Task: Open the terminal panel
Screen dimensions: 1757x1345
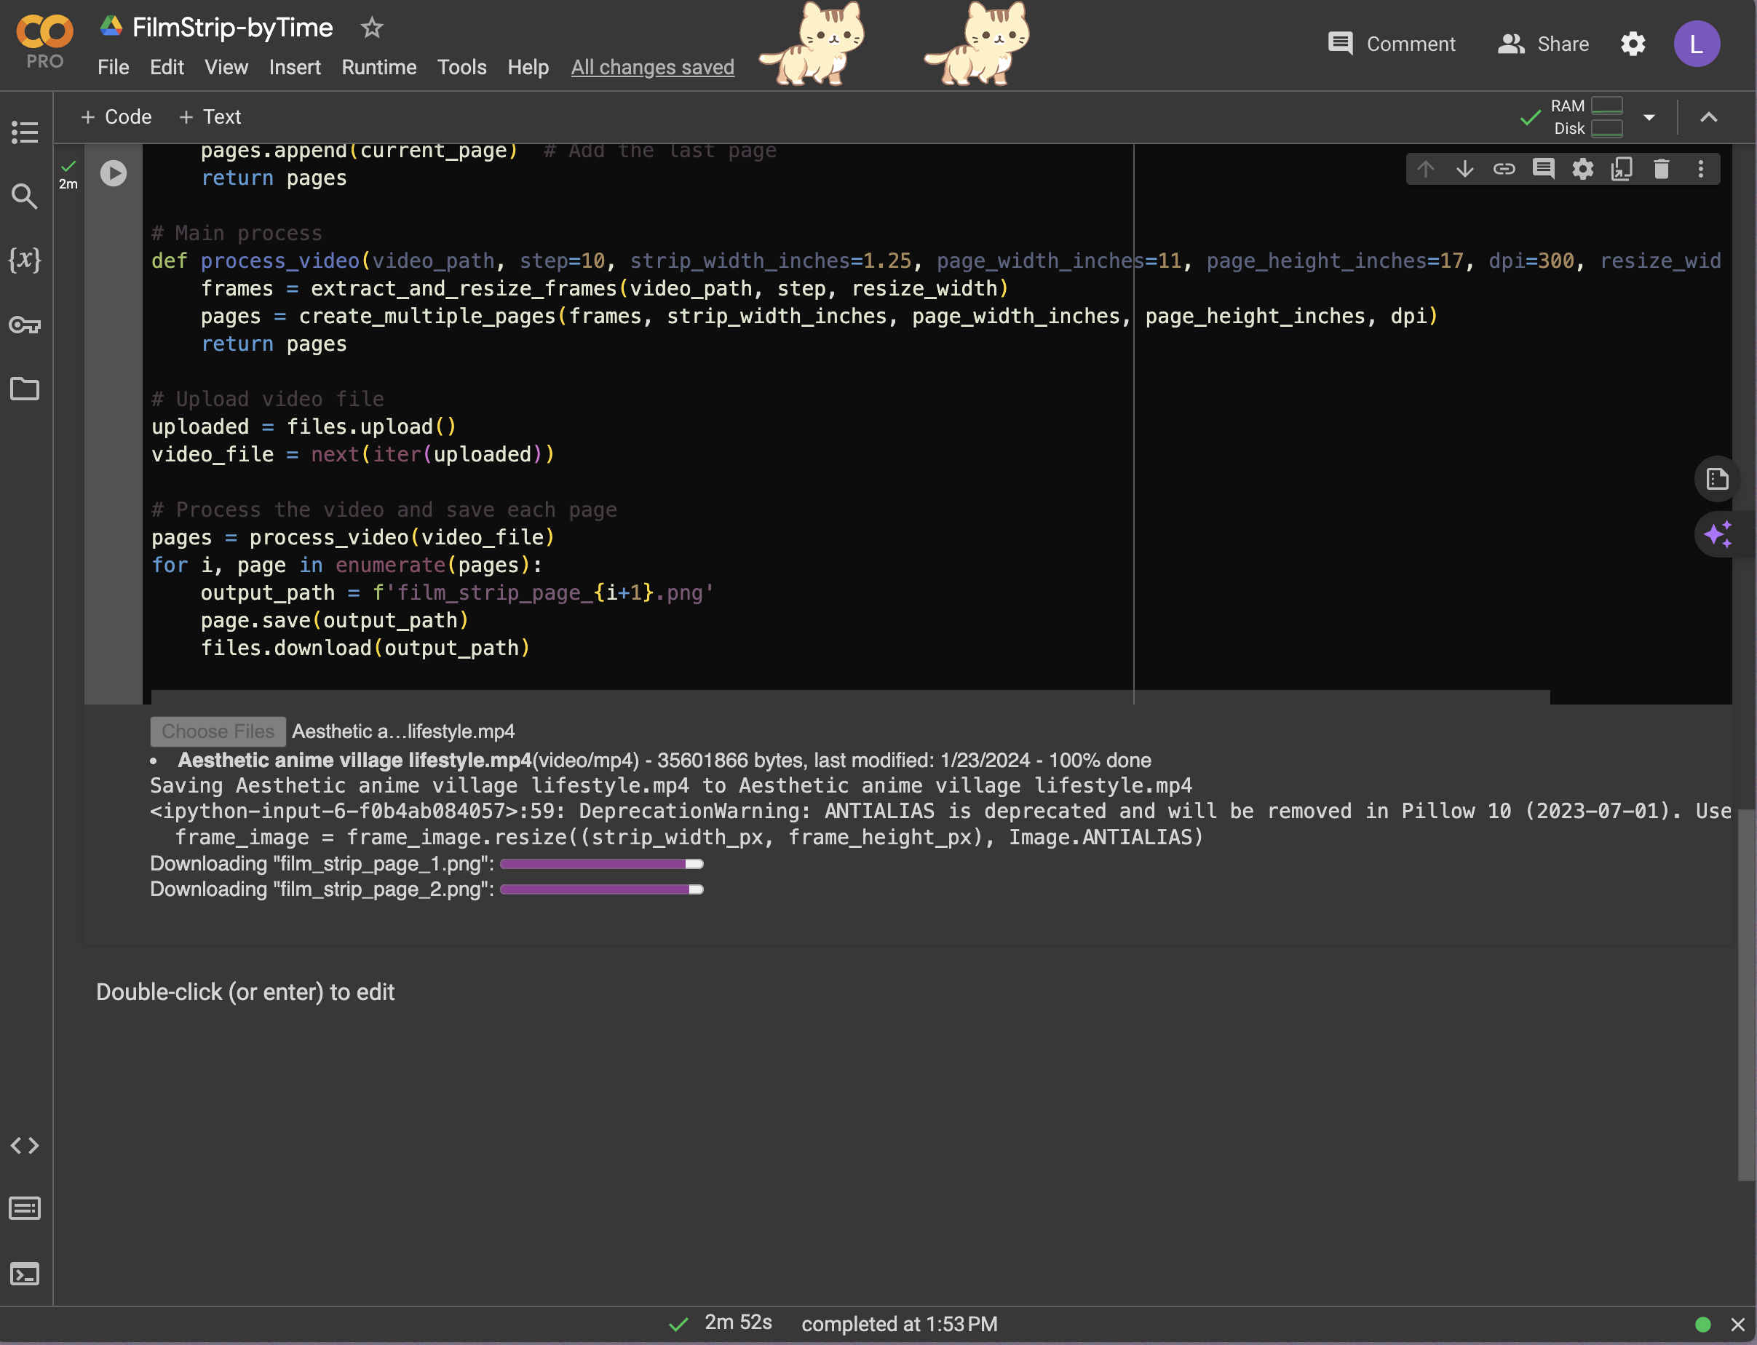Action: [25, 1273]
